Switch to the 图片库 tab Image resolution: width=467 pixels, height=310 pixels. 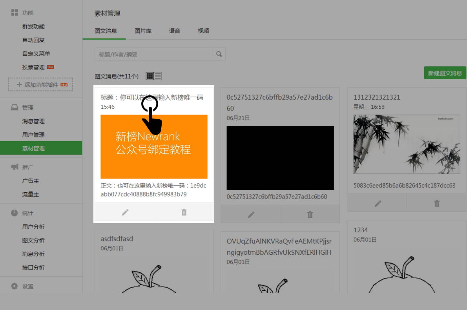[143, 31]
